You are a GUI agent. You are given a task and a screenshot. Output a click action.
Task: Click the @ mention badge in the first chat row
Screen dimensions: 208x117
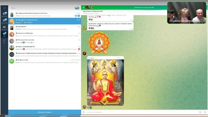click(76, 16)
